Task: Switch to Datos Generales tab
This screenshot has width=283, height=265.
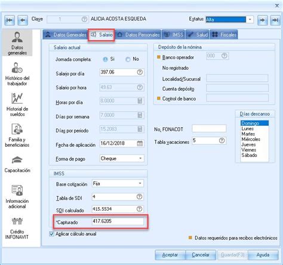Action: point(65,35)
